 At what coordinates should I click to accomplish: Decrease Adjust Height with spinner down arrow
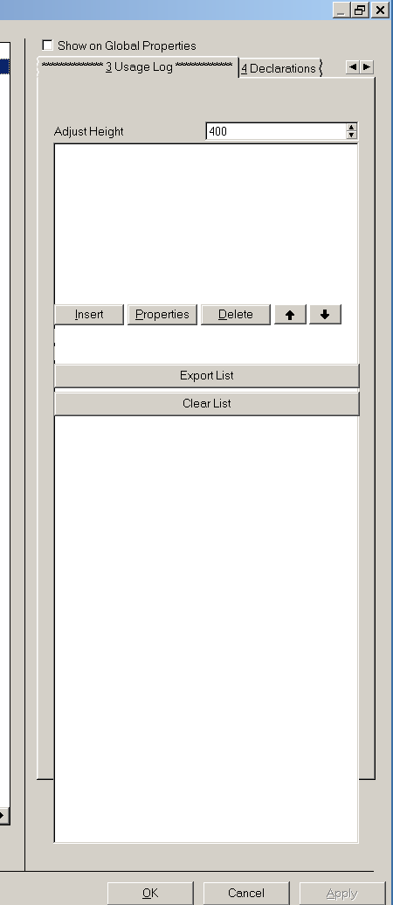[351, 136]
